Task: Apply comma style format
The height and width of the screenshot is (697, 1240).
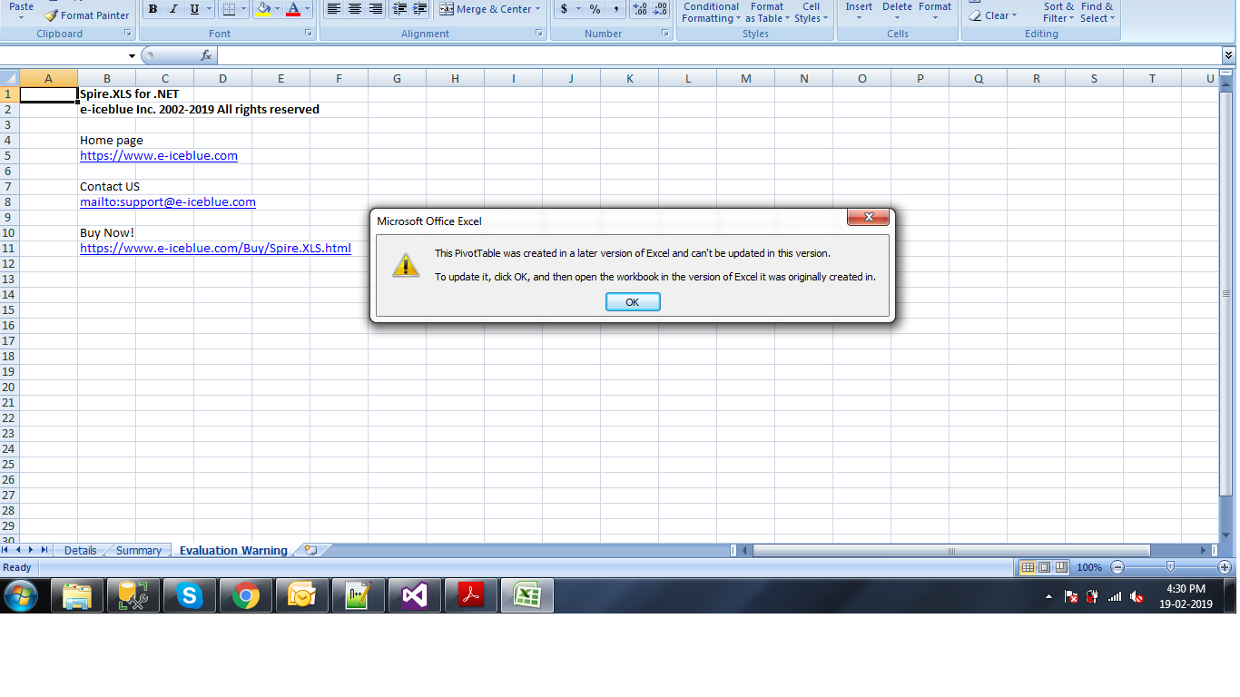Action: click(x=615, y=9)
